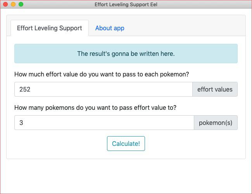Click blank card space left of Calculate! button
The image size is (252, 194).
[60, 144]
